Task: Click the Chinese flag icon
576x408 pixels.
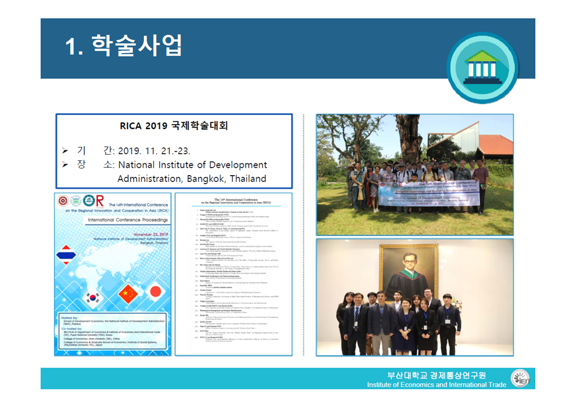Action: (130, 293)
